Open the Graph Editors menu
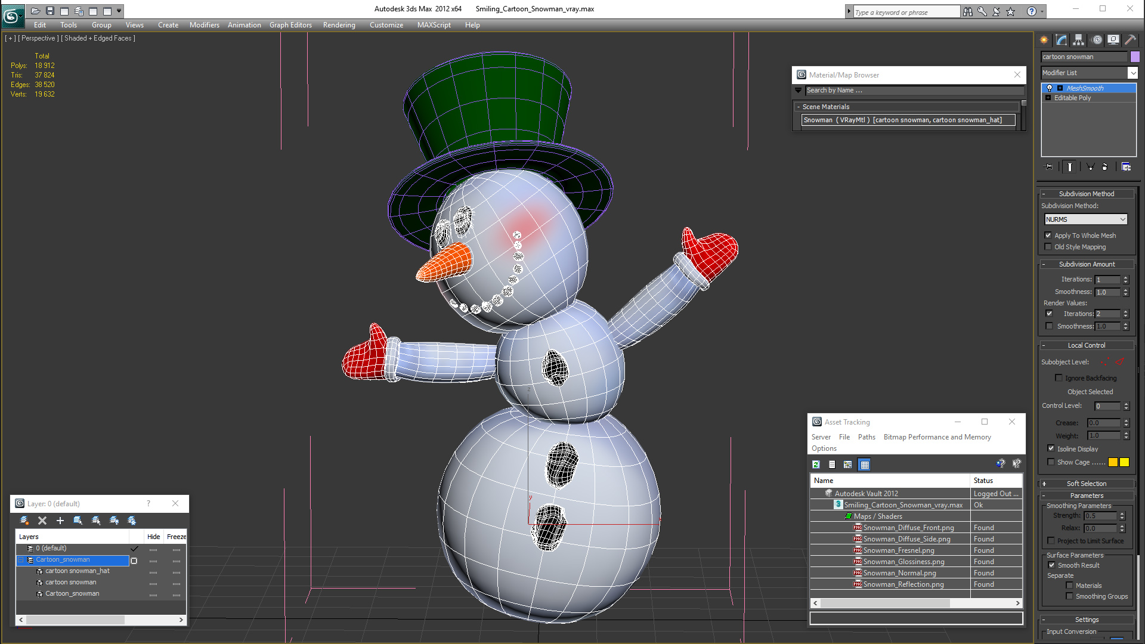 (x=290, y=25)
